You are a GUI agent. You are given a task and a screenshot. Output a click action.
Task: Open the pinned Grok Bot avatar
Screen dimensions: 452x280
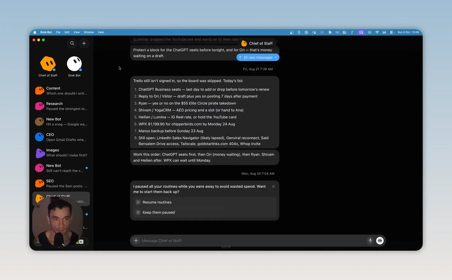pyautogui.click(x=74, y=64)
